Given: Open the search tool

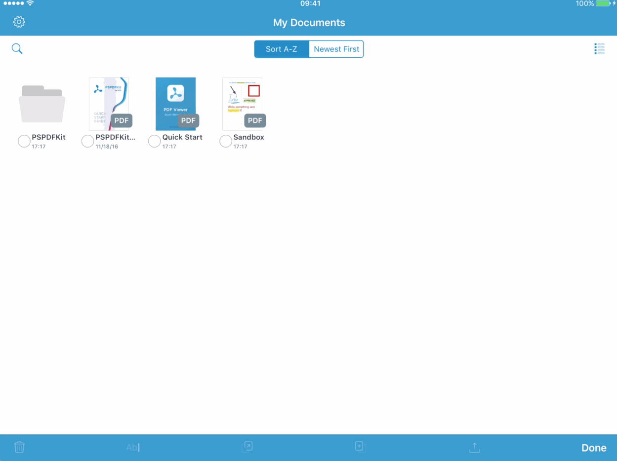Looking at the screenshot, I should coord(17,48).
